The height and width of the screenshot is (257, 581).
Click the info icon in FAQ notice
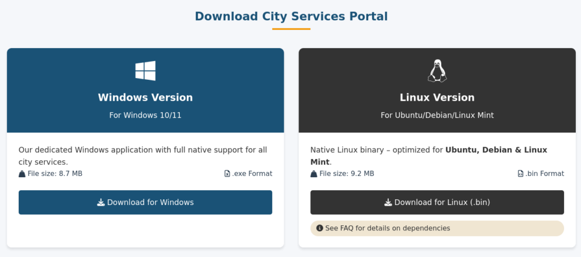(319, 228)
